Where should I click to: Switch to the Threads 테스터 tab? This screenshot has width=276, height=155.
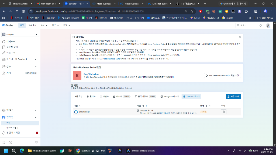pos(191,97)
